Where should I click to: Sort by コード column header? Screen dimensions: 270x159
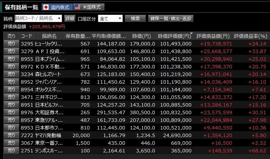(26, 36)
